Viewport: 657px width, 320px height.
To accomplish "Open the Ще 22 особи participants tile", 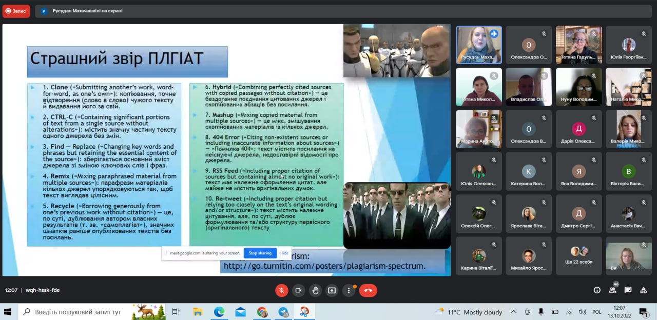I will (x=579, y=255).
